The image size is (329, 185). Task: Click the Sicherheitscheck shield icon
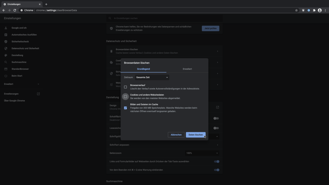5,41
